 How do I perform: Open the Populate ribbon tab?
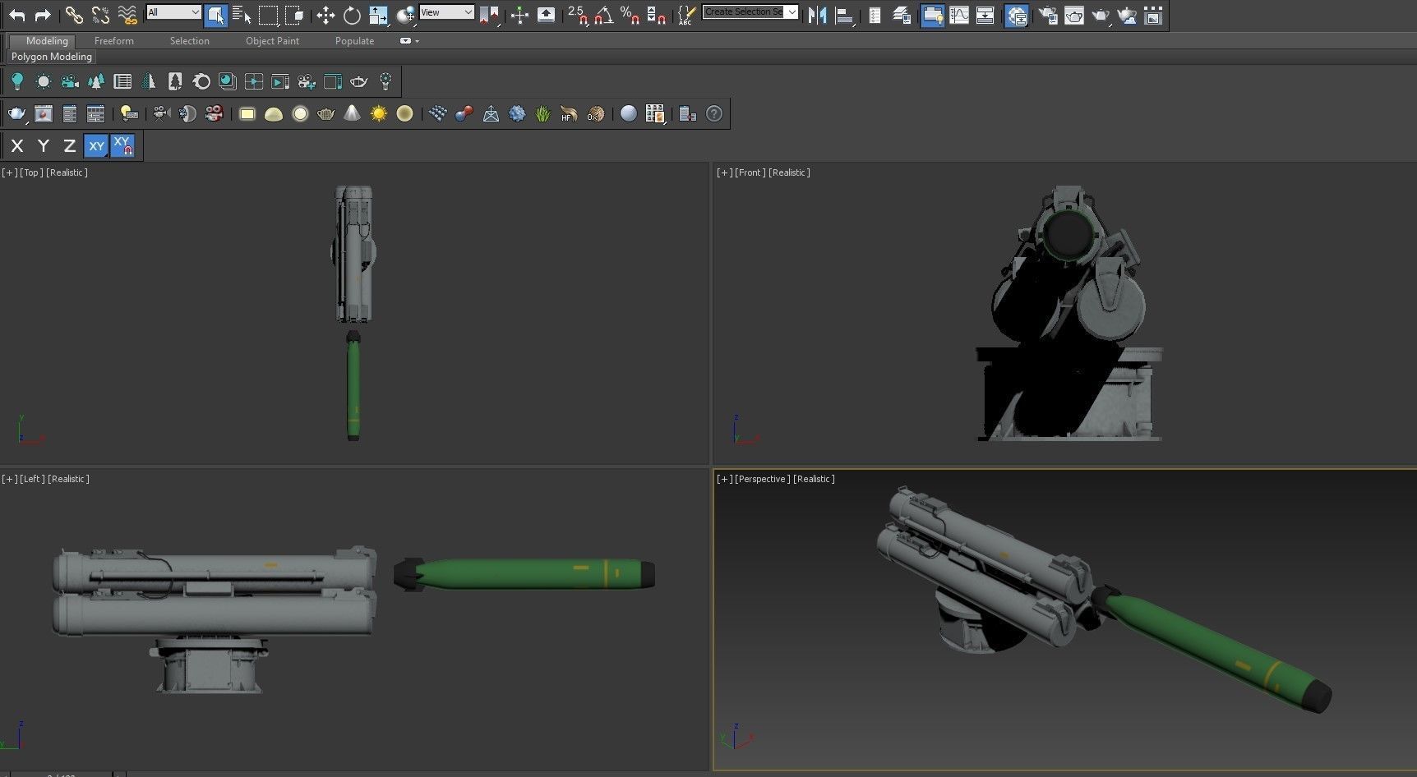click(355, 41)
